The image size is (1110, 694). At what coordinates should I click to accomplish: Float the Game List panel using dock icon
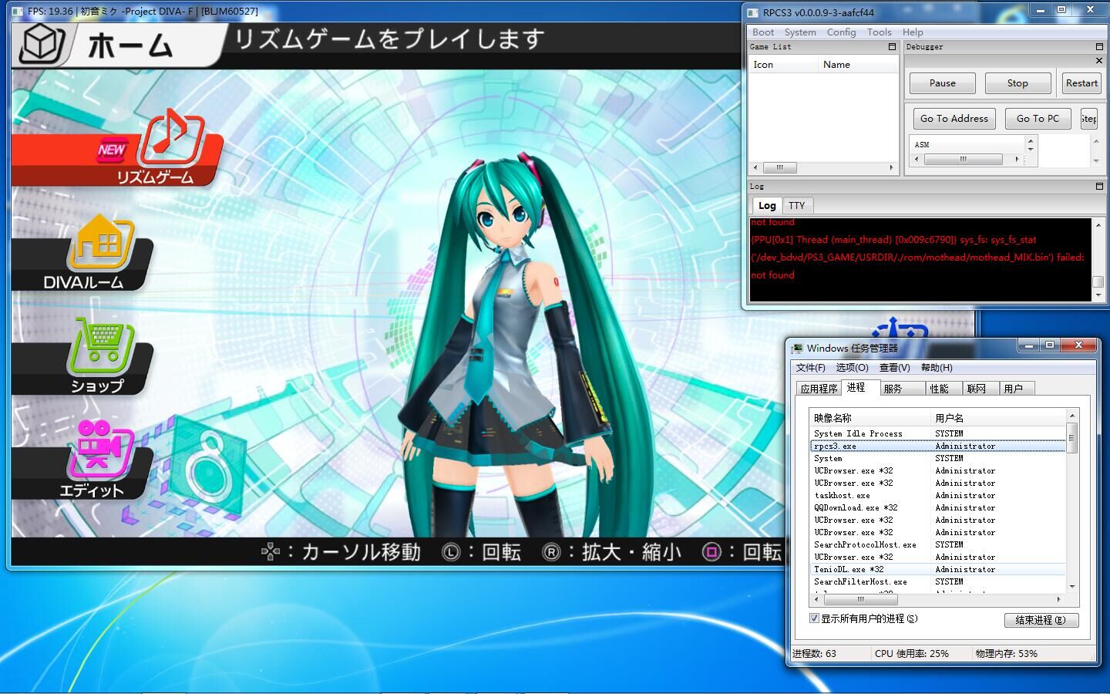[892, 47]
